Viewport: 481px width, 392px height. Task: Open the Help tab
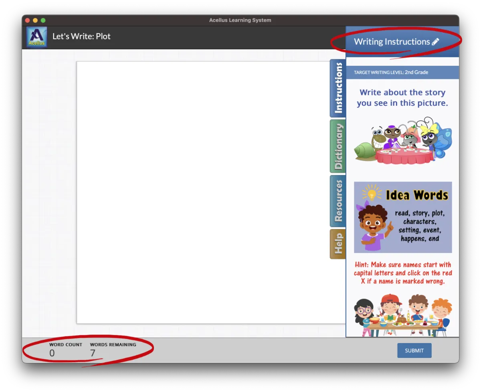coord(338,244)
